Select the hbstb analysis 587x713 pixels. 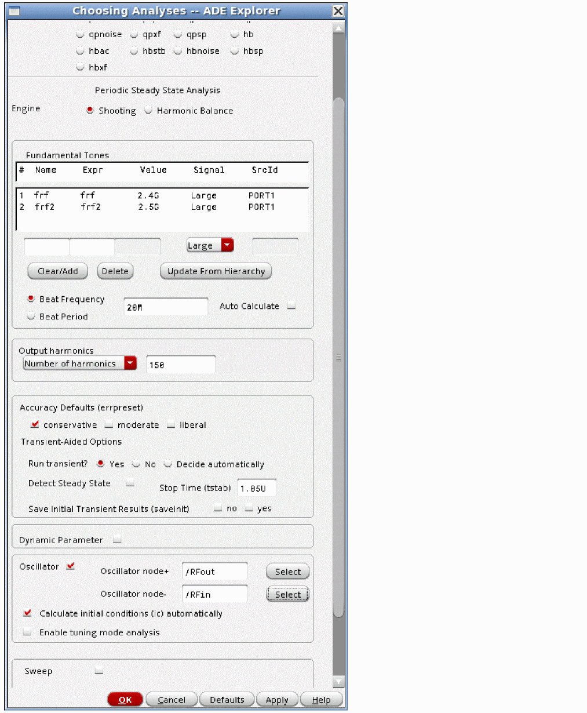[x=134, y=51]
